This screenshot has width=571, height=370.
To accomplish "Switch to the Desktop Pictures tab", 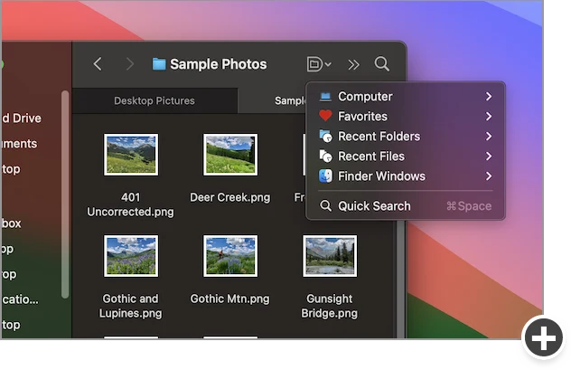I will point(154,100).
